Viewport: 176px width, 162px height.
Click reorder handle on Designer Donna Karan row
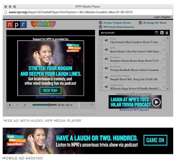click(101, 59)
